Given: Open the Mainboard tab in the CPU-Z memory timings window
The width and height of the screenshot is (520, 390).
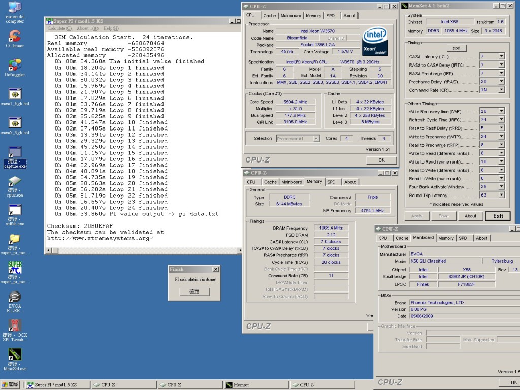Looking at the screenshot, I should [x=291, y=182].
